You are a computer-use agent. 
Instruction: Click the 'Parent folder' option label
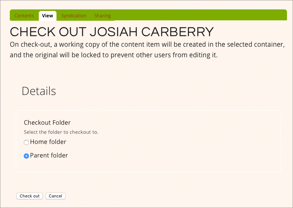[49, 156]
